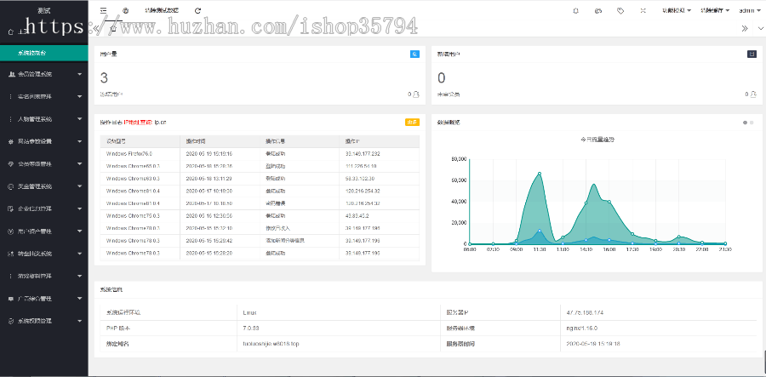Image resolution: width=766 pixels, height=377 pixels.
Task: Click the tag icon in the header
Action: click(620, 10)
